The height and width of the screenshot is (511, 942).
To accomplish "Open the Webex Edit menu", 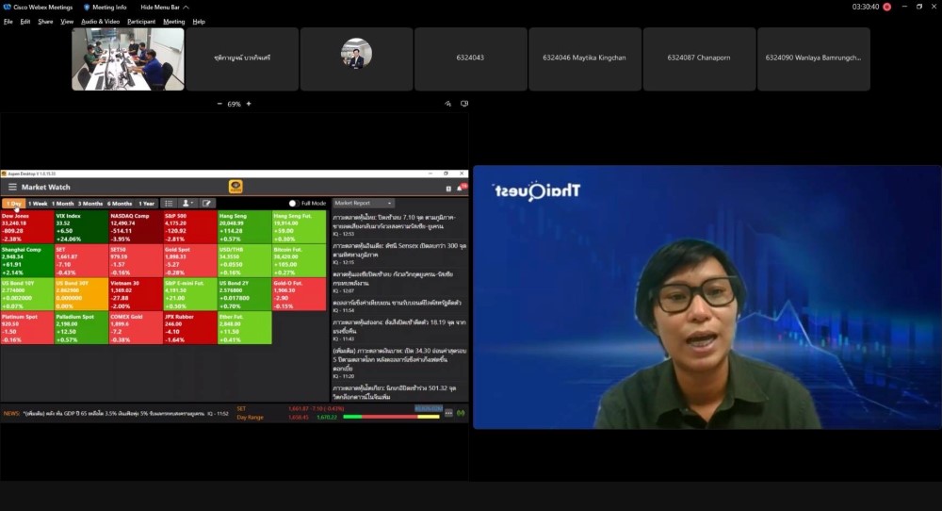I will (x=25, y=22).
